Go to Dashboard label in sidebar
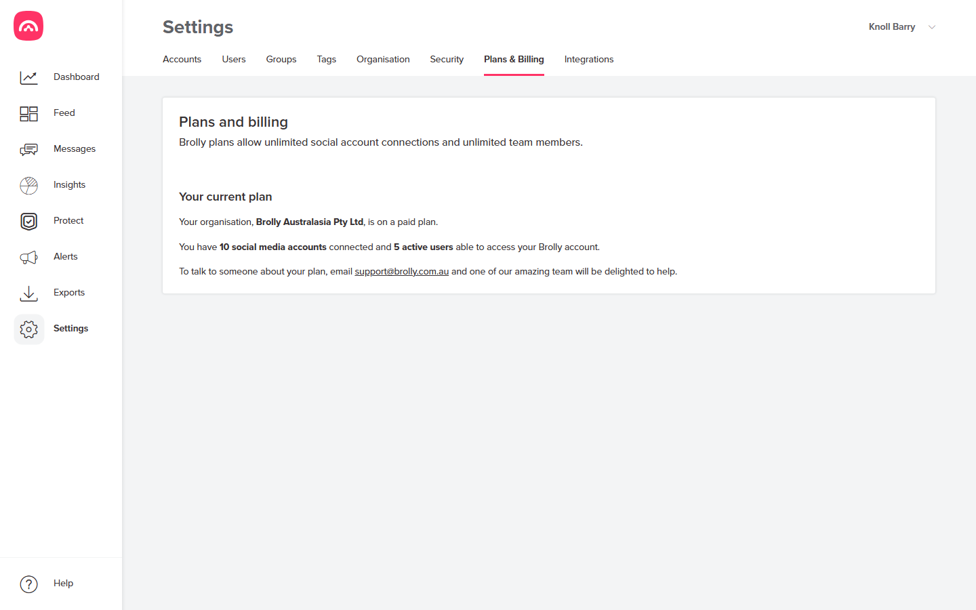 coord(77,77)
